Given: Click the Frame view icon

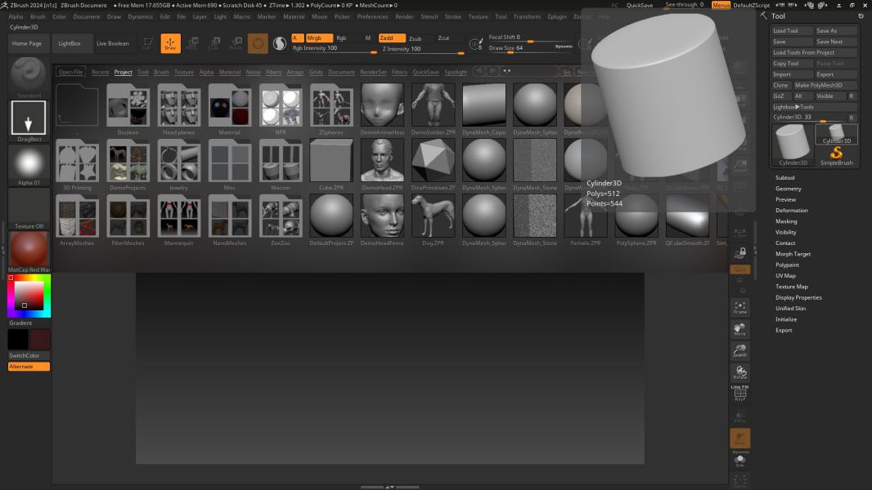Looking at the screenshot, I should 739,307.
